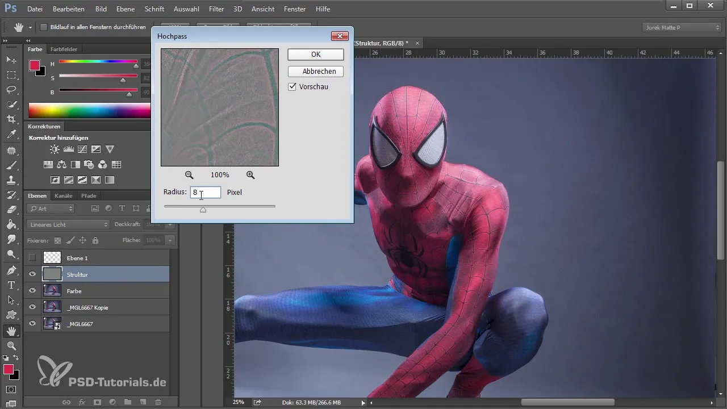Select the Rectangular Marquee tool
This screenshot has height=409, width=727.
click(x=11, y=75)
